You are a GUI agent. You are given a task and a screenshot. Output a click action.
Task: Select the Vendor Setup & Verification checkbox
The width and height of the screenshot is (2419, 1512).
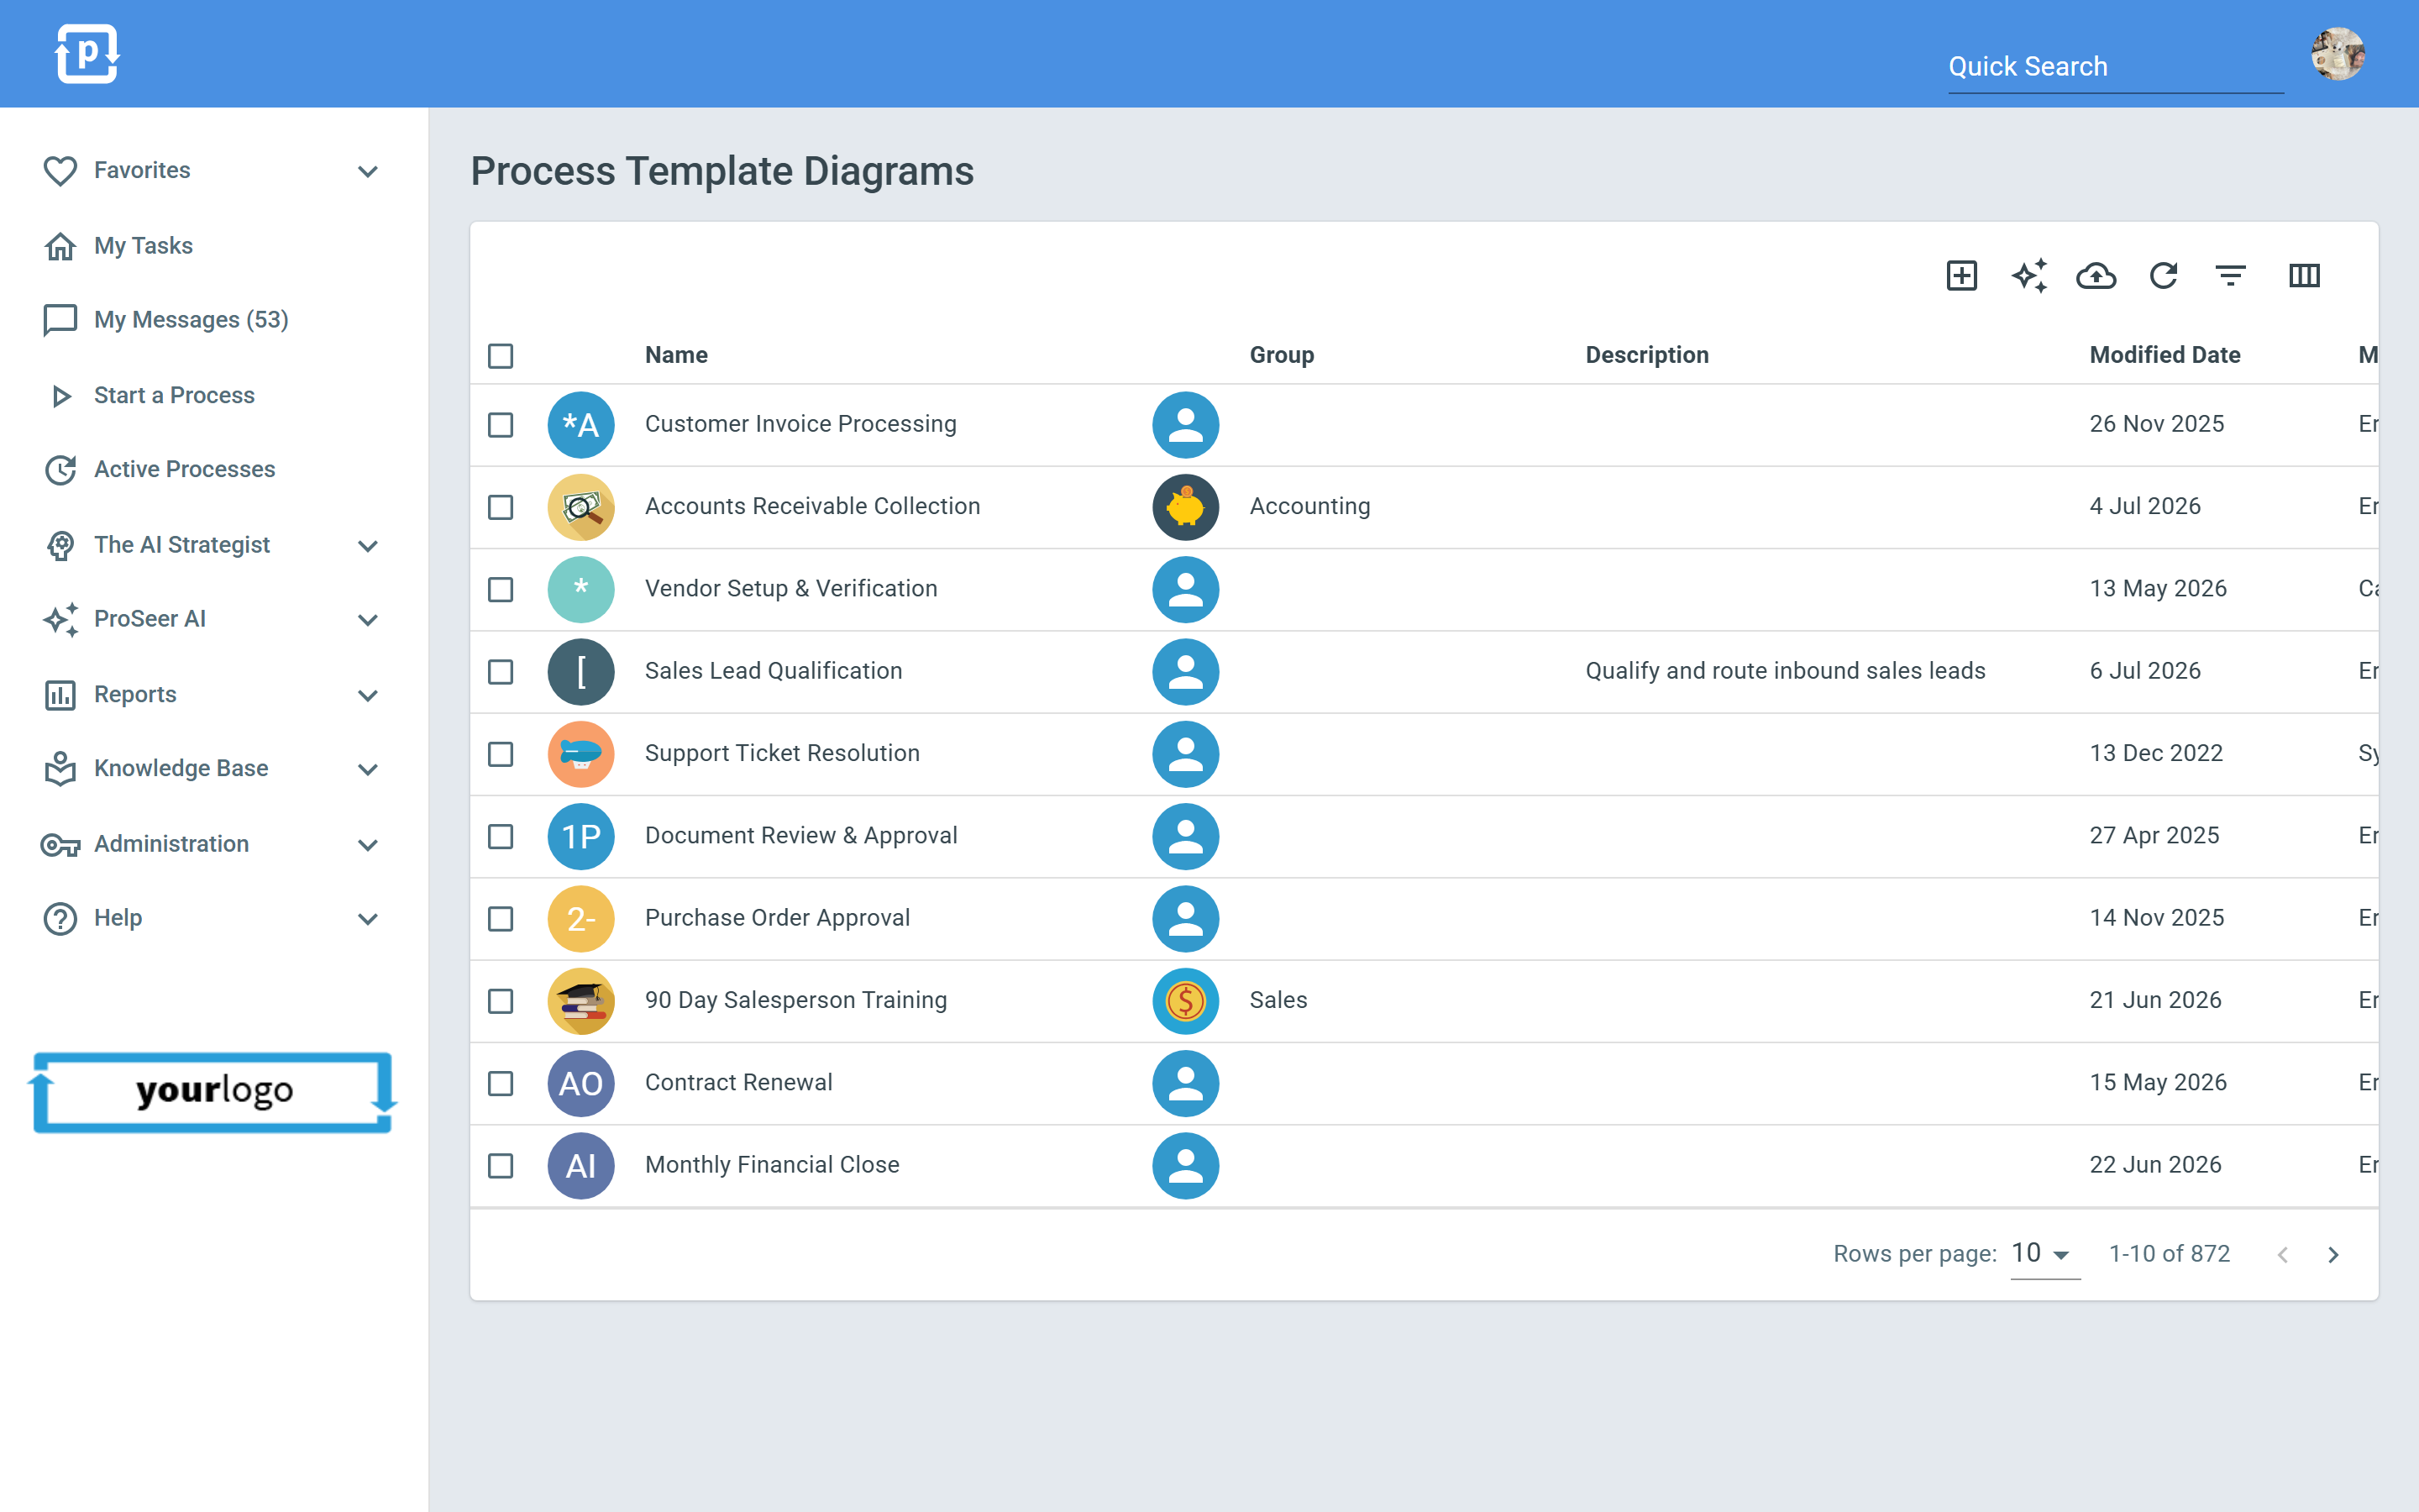coord(501,589)
